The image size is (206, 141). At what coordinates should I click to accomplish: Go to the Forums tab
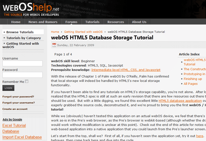pos(71,22)
